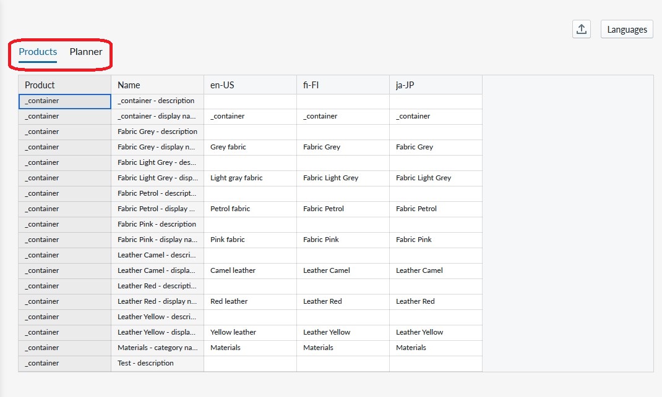Select the 'Fabric Petrol - descript...' cell
This screenshot has height=397, width=662.
pyautogui.click(x=158, y=194)
